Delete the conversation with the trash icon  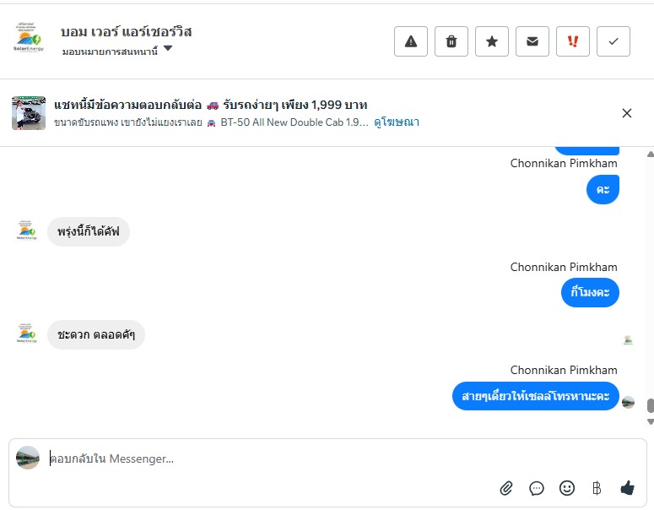[451, 41]
